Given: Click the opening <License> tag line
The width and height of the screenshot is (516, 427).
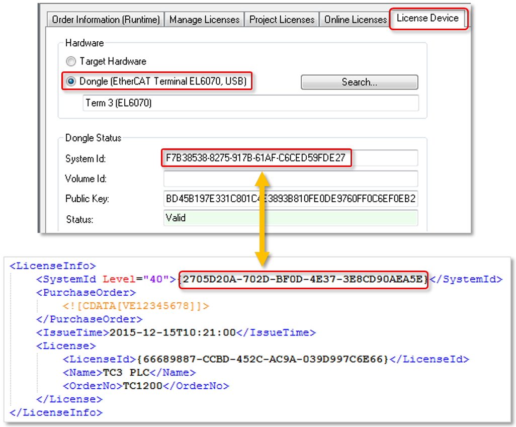Looking at the screenshot, I should (x=66, y=346).
